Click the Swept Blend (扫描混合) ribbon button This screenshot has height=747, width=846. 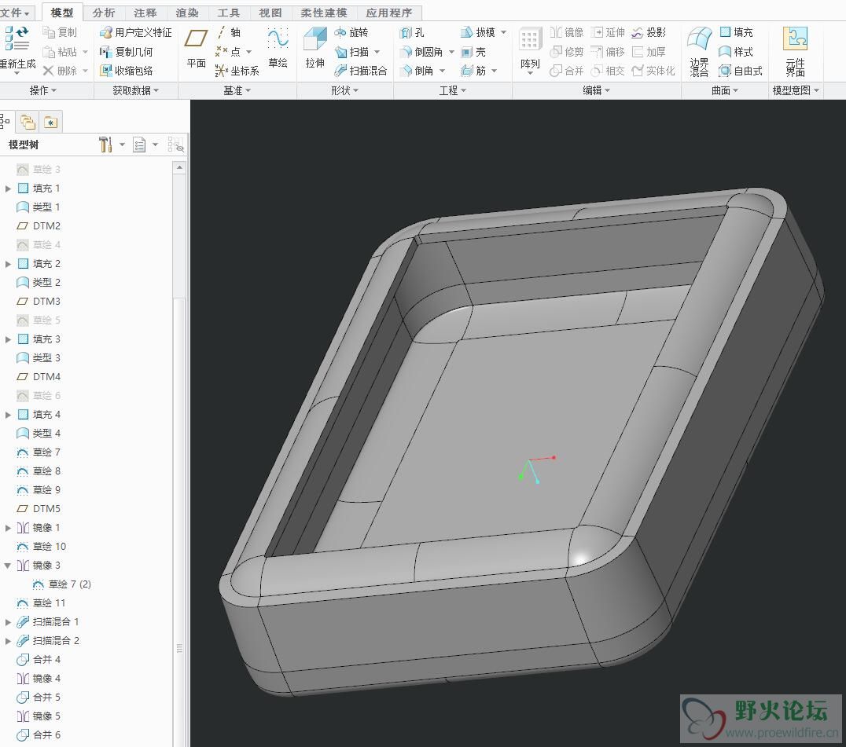pos(361,71)
